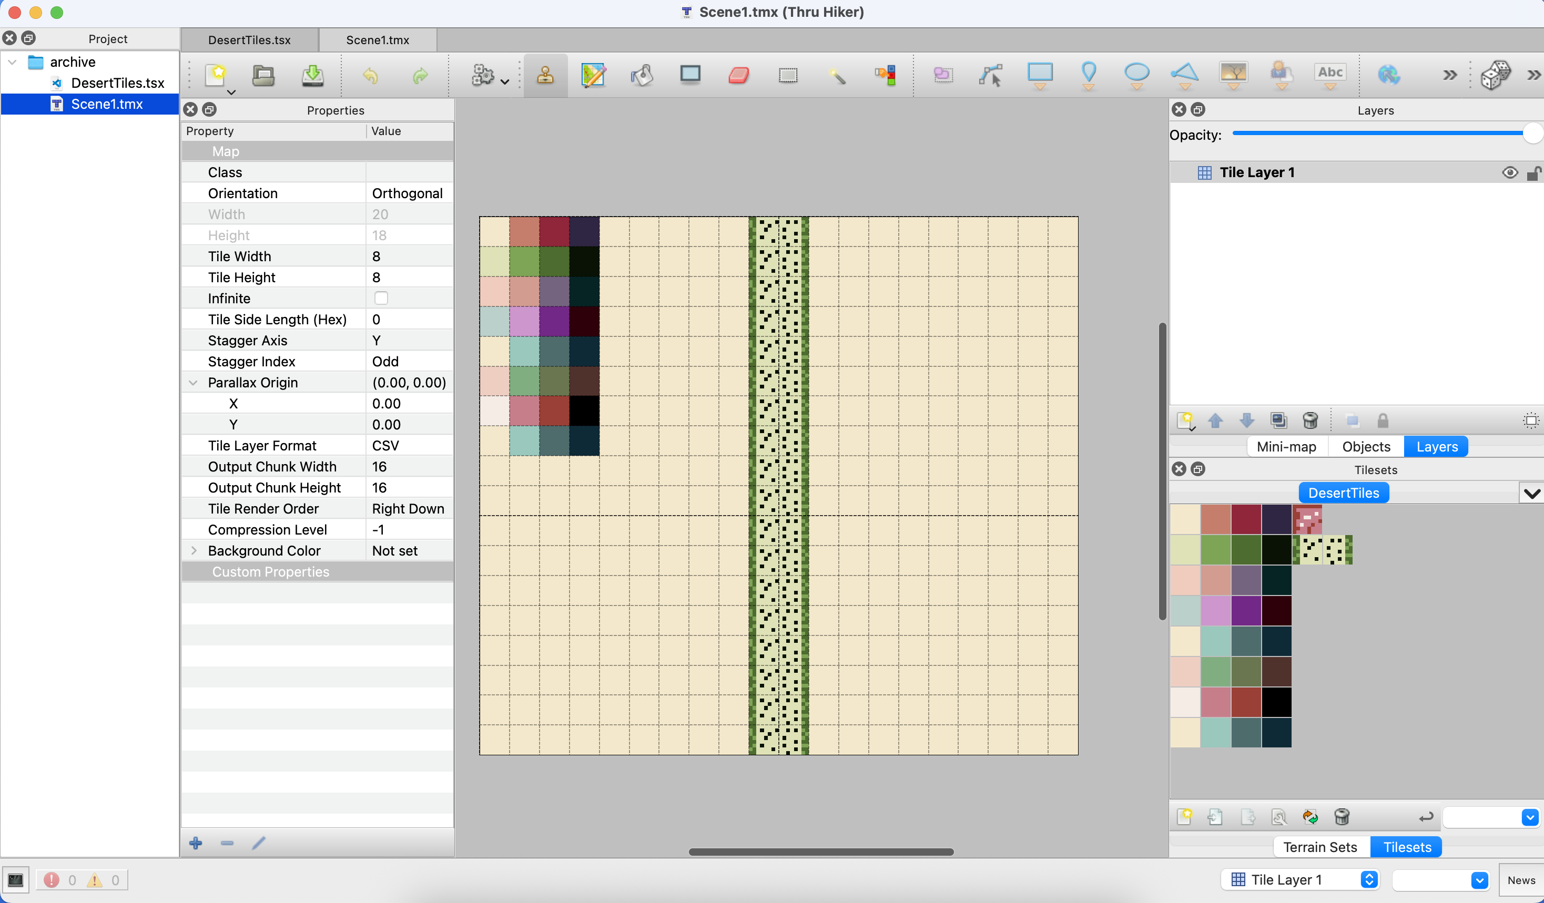Toggle lock icon of Tile Layer 1
1544x903 pixels.
click(1533, 173)
